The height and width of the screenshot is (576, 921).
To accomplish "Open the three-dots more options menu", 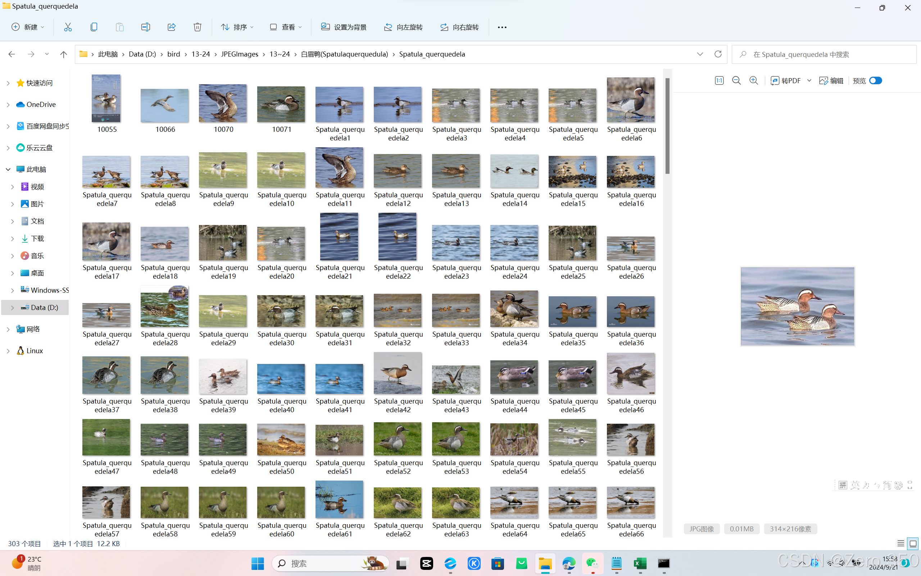I will (502, 27).
